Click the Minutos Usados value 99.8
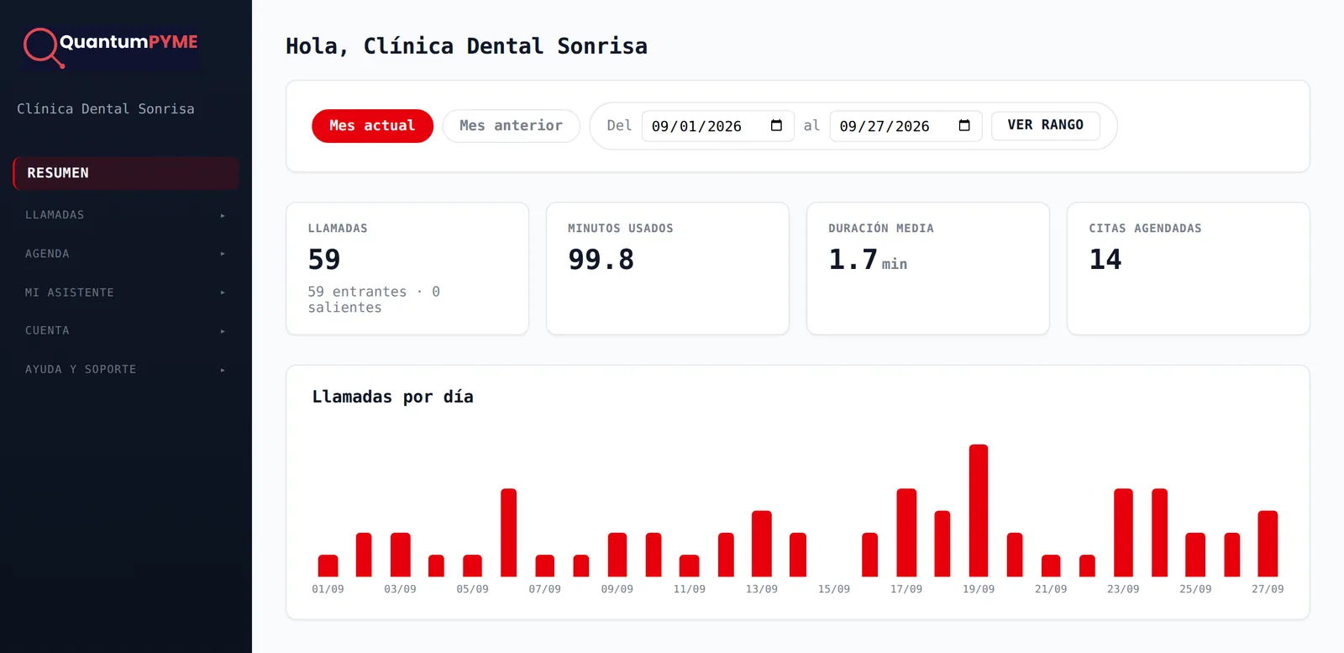The width and height of the screenshot is (1344, 653). [601, 260]
